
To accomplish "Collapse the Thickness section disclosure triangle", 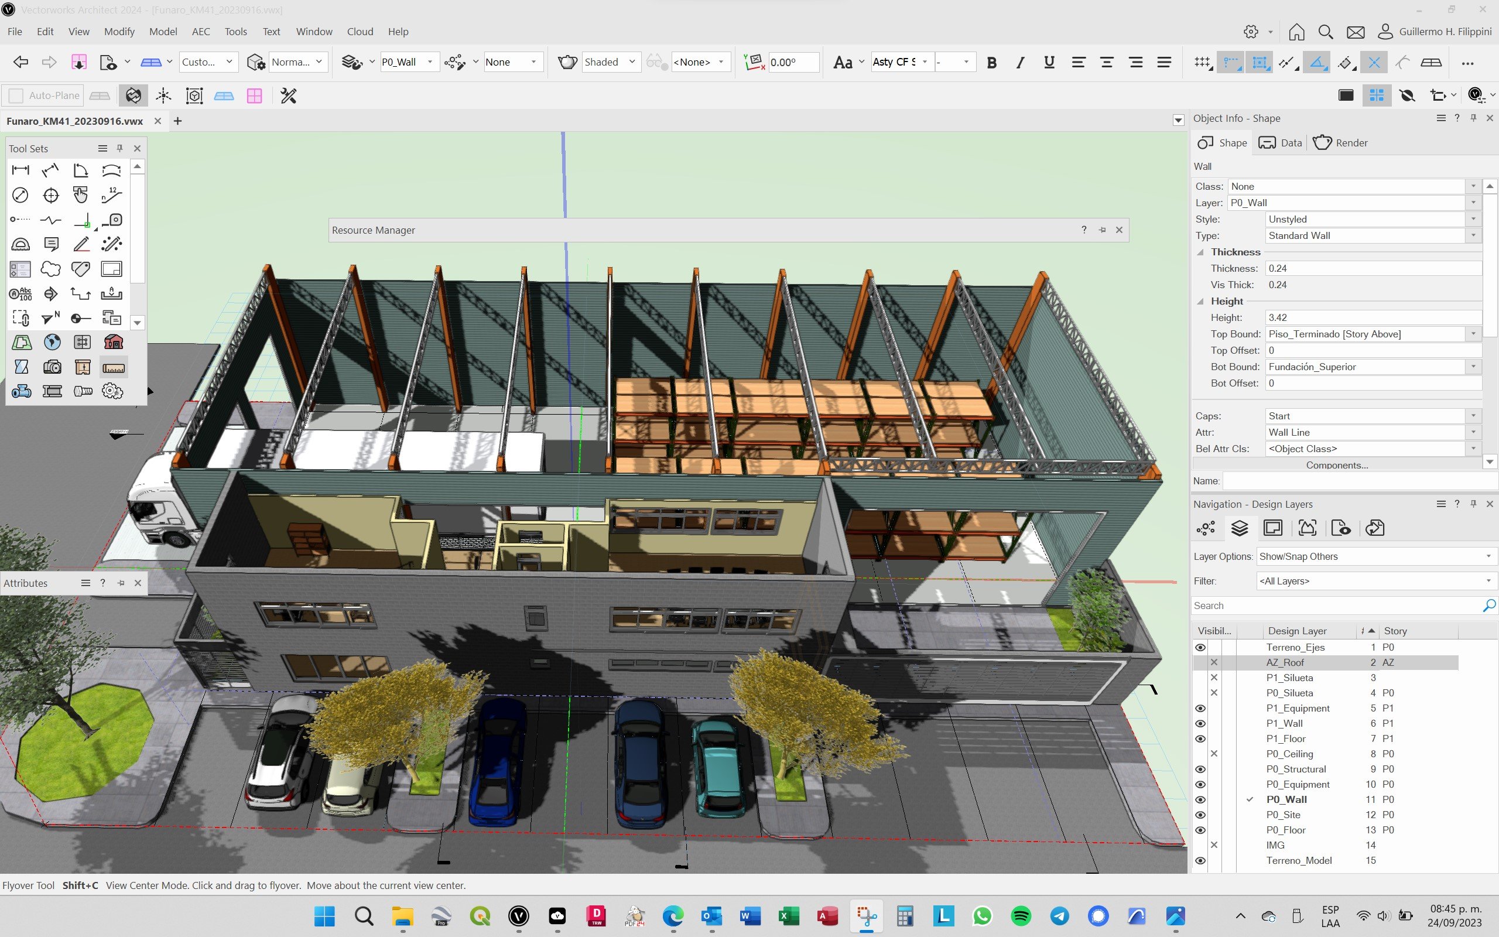I will pos(1200,252).
